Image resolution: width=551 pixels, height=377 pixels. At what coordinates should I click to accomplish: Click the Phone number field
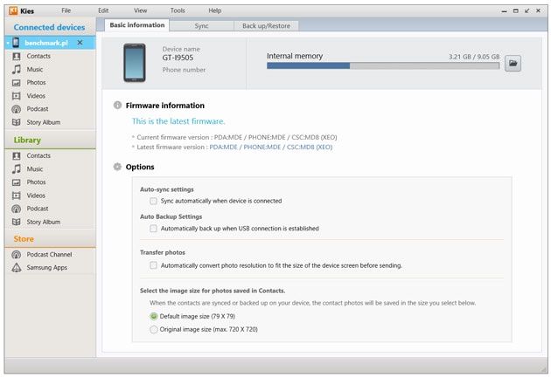[184, 70]
